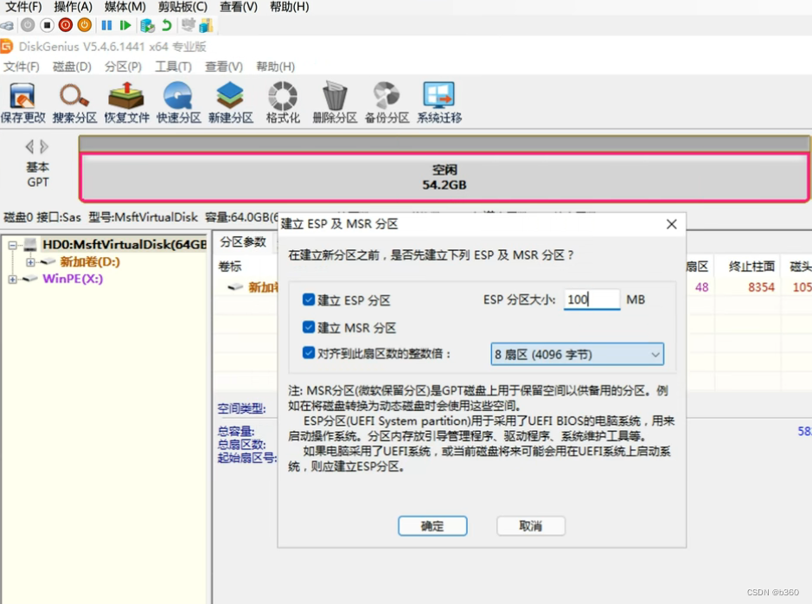The height and width of the screenshot is (604, 812).
Task: Open the outer 文件(F) menu
Action: (23, 7)
